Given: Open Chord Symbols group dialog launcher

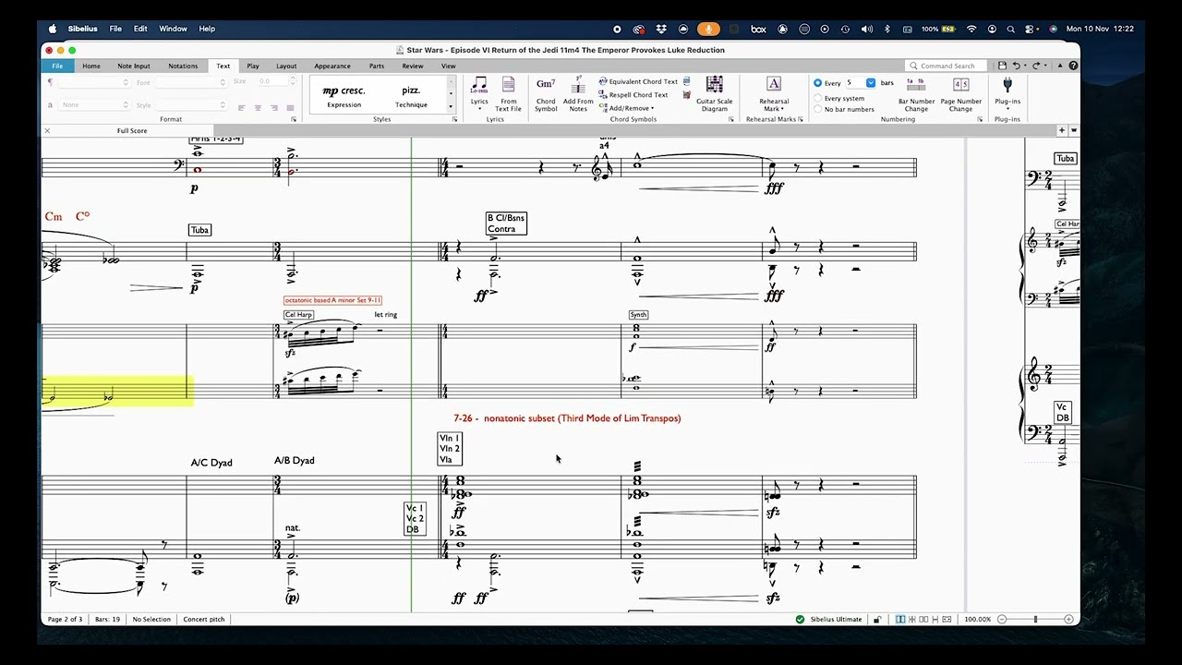Looking at the screenshot, I should click(730, 119).
